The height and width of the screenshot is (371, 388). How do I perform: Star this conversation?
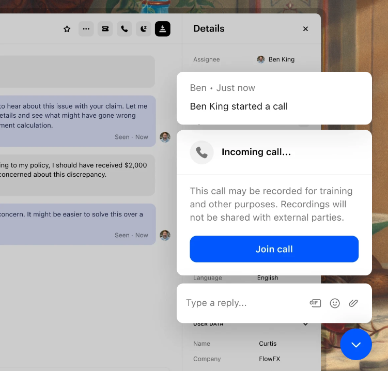(67, 29)
